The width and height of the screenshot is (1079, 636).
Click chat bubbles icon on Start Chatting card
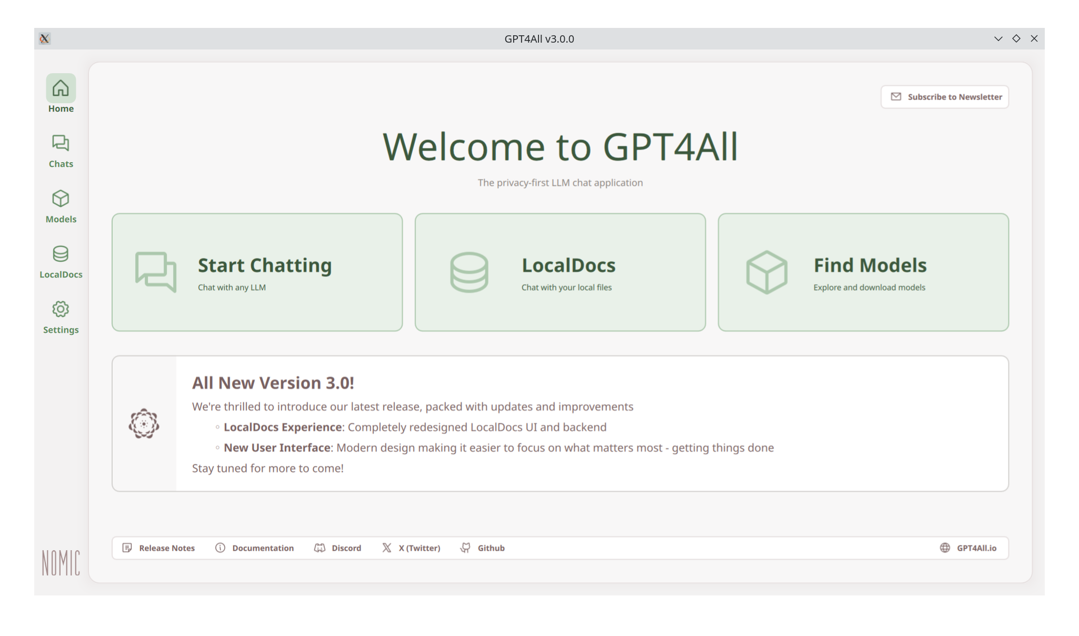156,272
